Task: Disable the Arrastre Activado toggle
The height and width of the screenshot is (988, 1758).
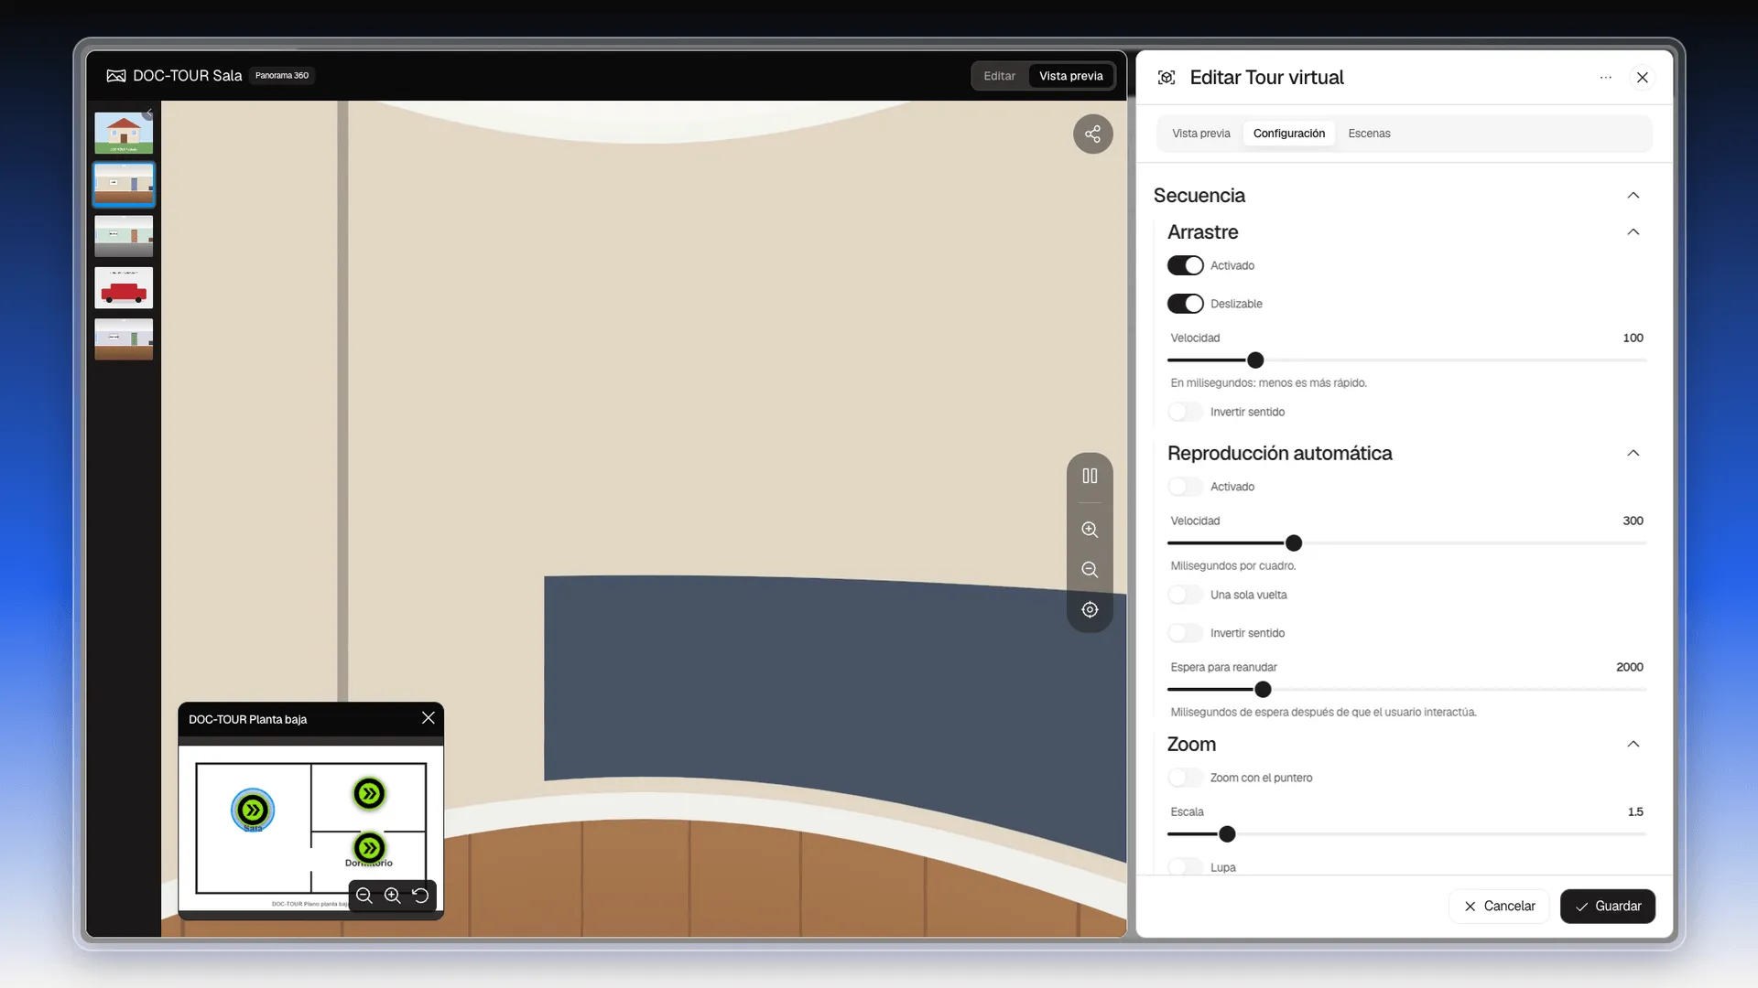Action: [x=1185, y=265]
